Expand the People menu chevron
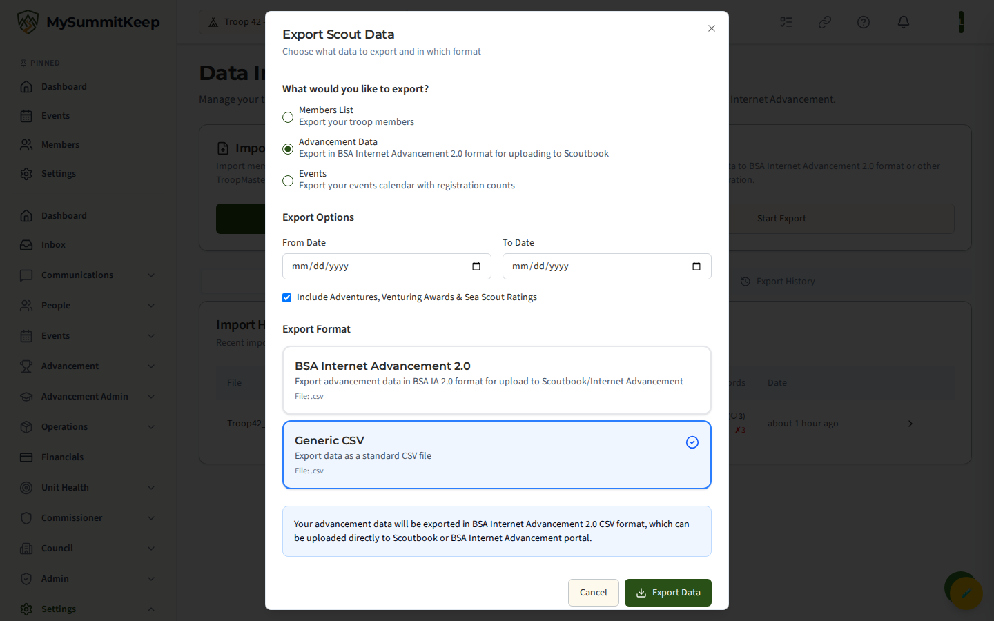Screen dimensions: 994x621 151,306
